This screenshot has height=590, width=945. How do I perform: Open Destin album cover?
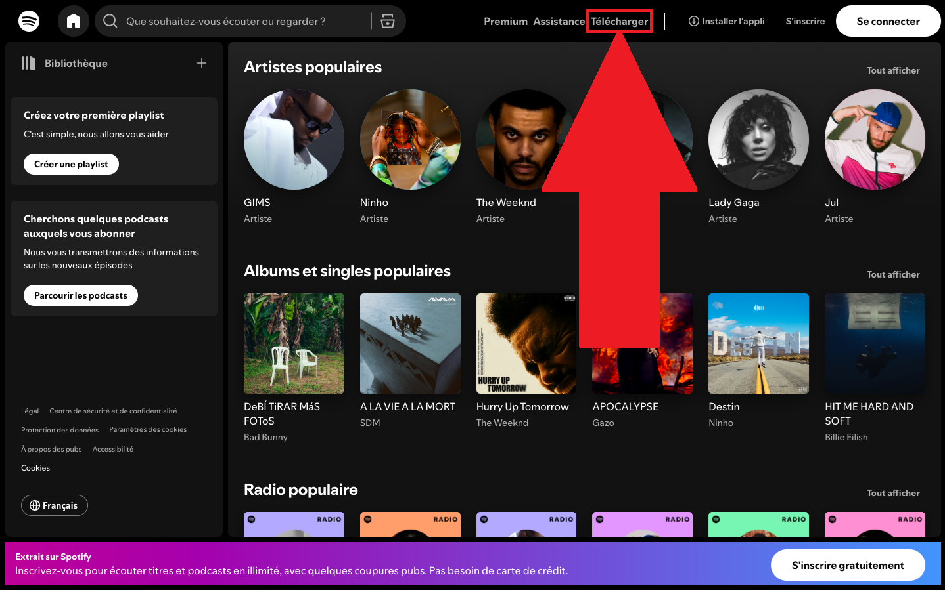click(x=758, y=343)
